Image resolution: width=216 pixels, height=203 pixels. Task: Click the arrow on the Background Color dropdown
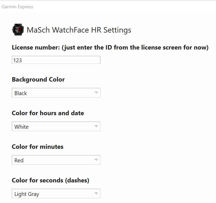(96, 93)
